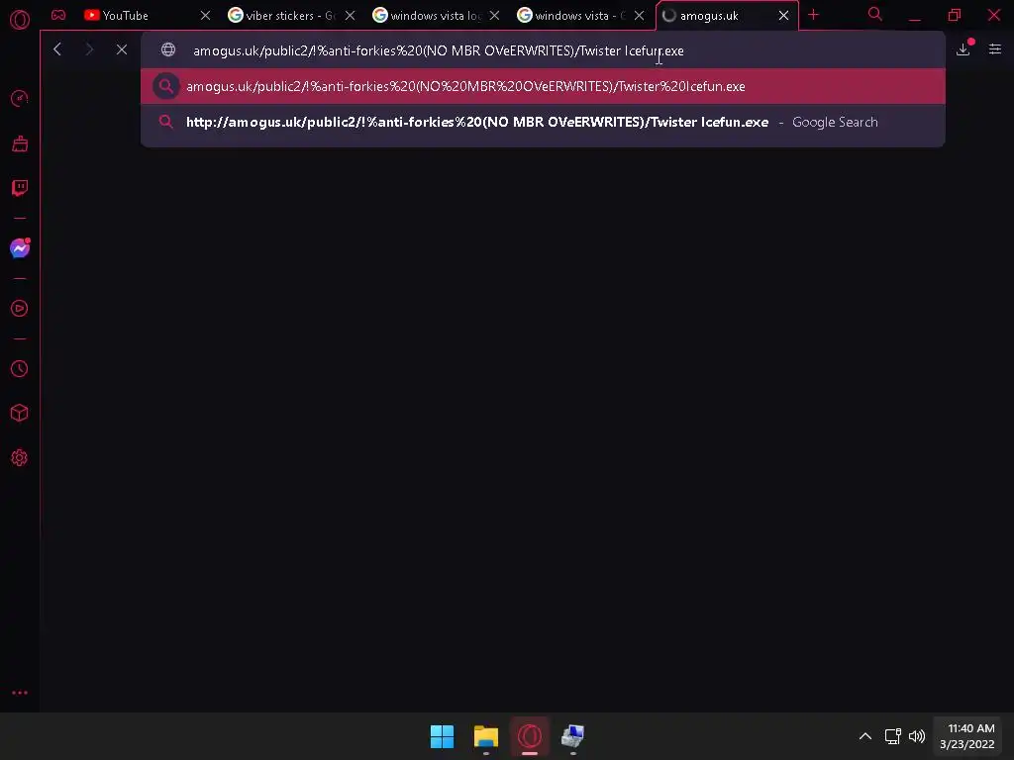1014x760 pixels.
Task: Open Extensions cube icon in sidebar
Action: click(20, 413)
